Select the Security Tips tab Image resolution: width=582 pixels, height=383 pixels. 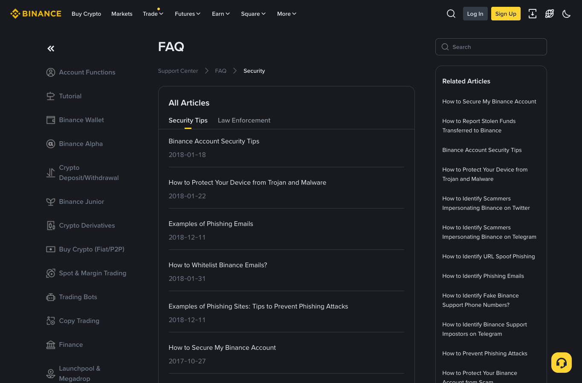click(x=188, y=120)
